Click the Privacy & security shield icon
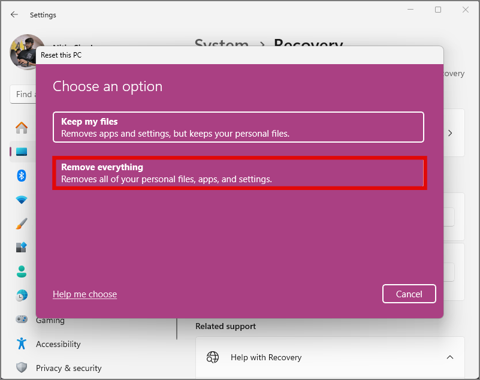 22,367
